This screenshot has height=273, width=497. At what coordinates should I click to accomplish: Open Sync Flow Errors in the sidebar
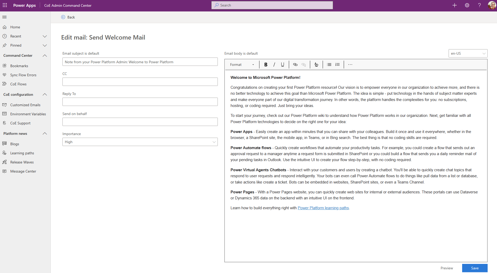click(23, 75)
